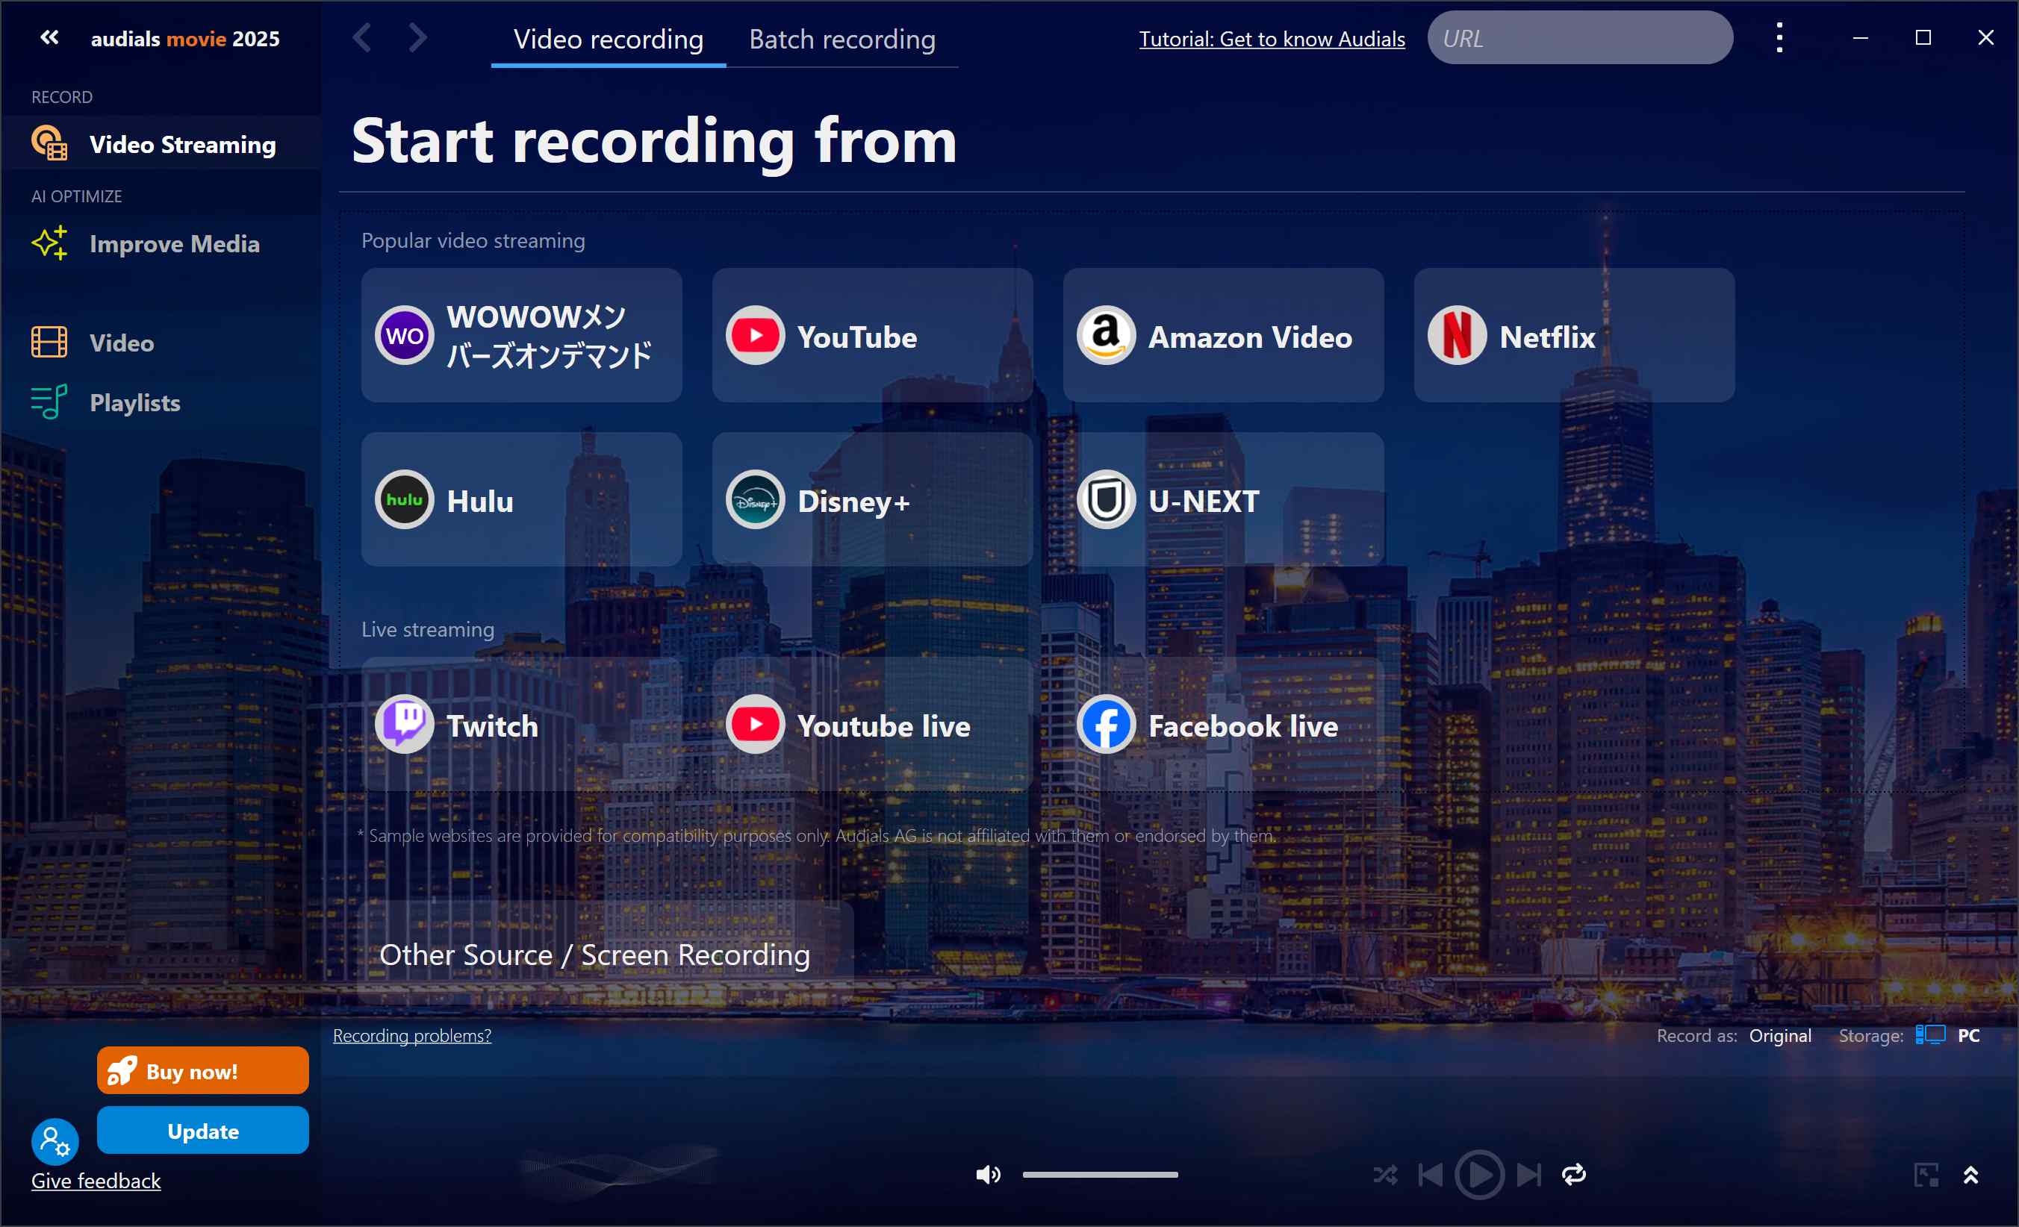Go back with the left arrow
2019x1227 pixels.
pyautogui.click(x=363, y=37)
